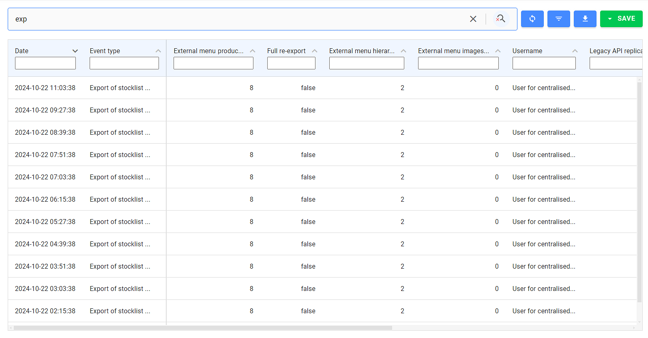
Task: Click the Username filter input box
Action: click(544, 63)
